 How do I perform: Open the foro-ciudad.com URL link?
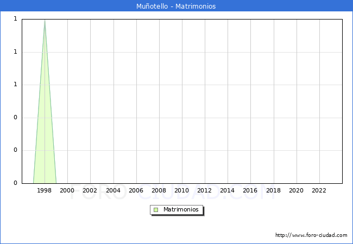(x=311, y=235)
